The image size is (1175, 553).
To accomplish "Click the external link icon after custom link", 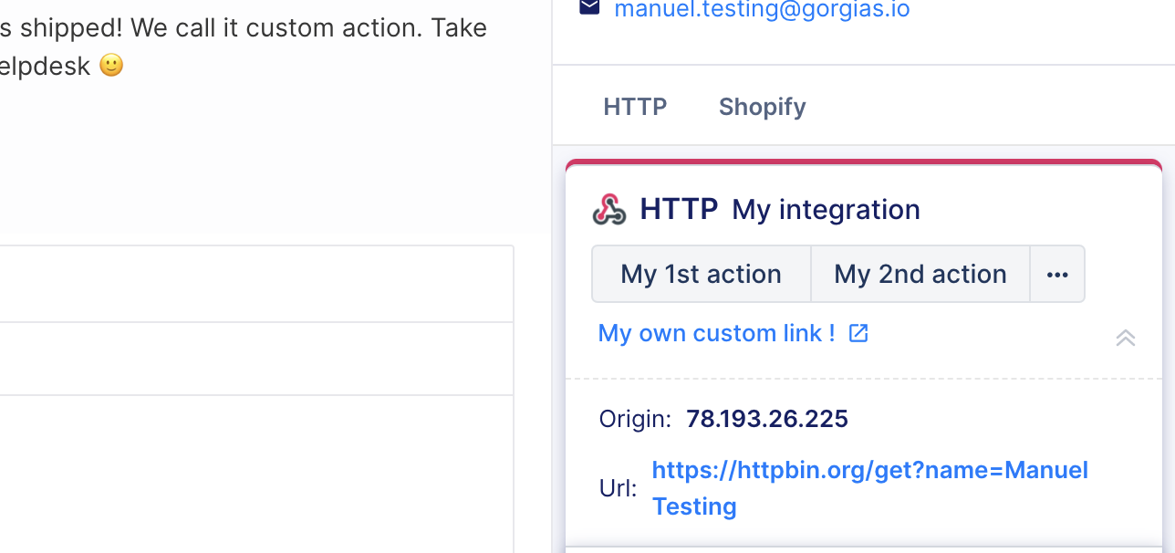I will click(x=858, y=333).
